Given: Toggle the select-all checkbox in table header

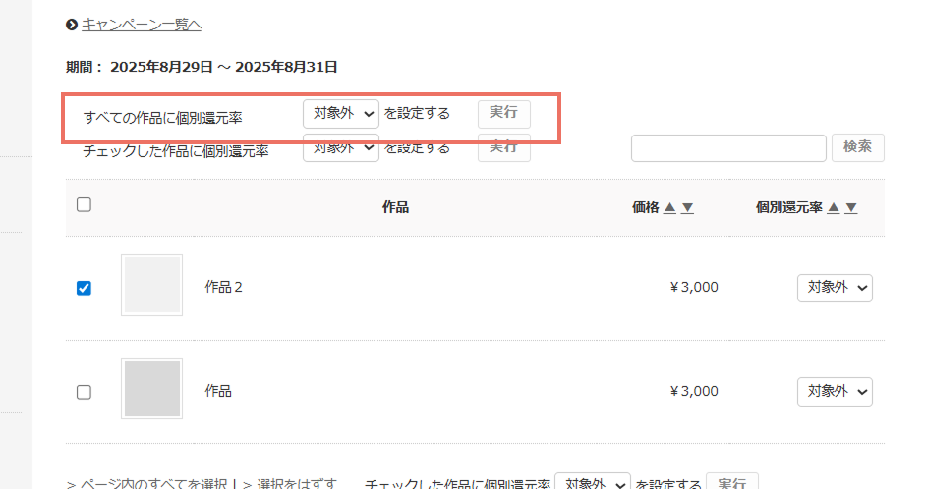Looking at the screenshot, I should [84, 205].
